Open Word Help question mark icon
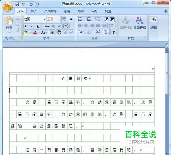Screen dimensions: 171x155 coord(166,11)
